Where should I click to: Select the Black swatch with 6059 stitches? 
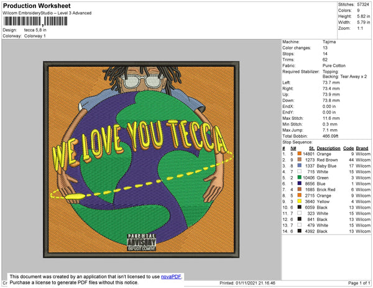pyautogui.click(x=300, y=207)
